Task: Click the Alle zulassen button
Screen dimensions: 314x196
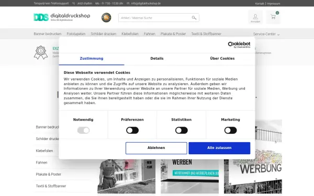Action: coord(219,148)
